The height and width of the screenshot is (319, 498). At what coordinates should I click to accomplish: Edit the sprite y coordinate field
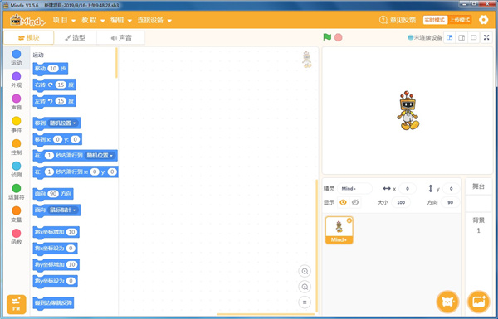(x=451, y=188)
